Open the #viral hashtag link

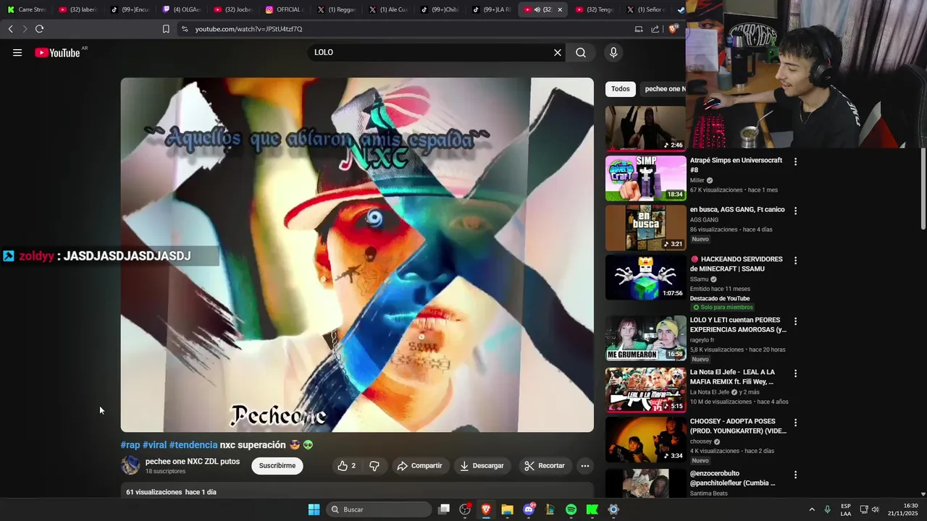[x=154, y=445]
